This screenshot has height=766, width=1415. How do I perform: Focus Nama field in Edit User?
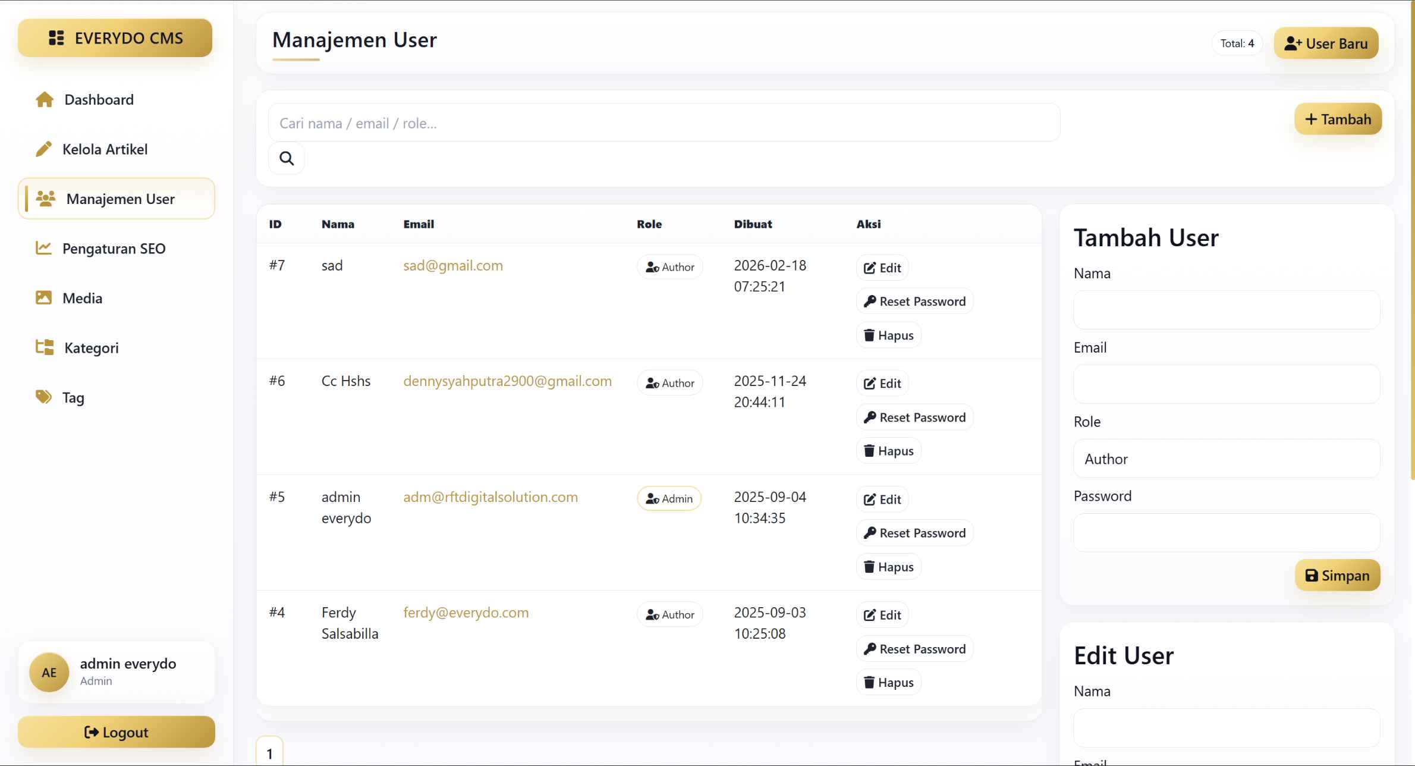point(1227,728)
